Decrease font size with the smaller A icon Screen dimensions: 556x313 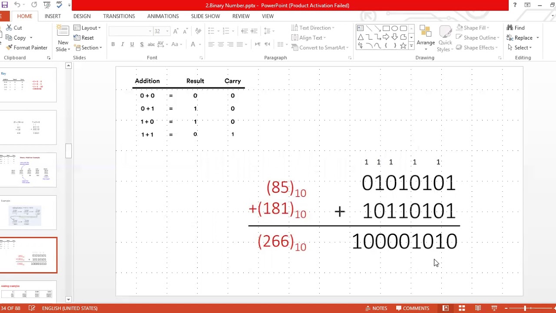tap(185, 31)
